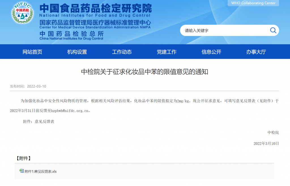
Task: Click the 附件: 意见反馈表 line
Action: 39,122
